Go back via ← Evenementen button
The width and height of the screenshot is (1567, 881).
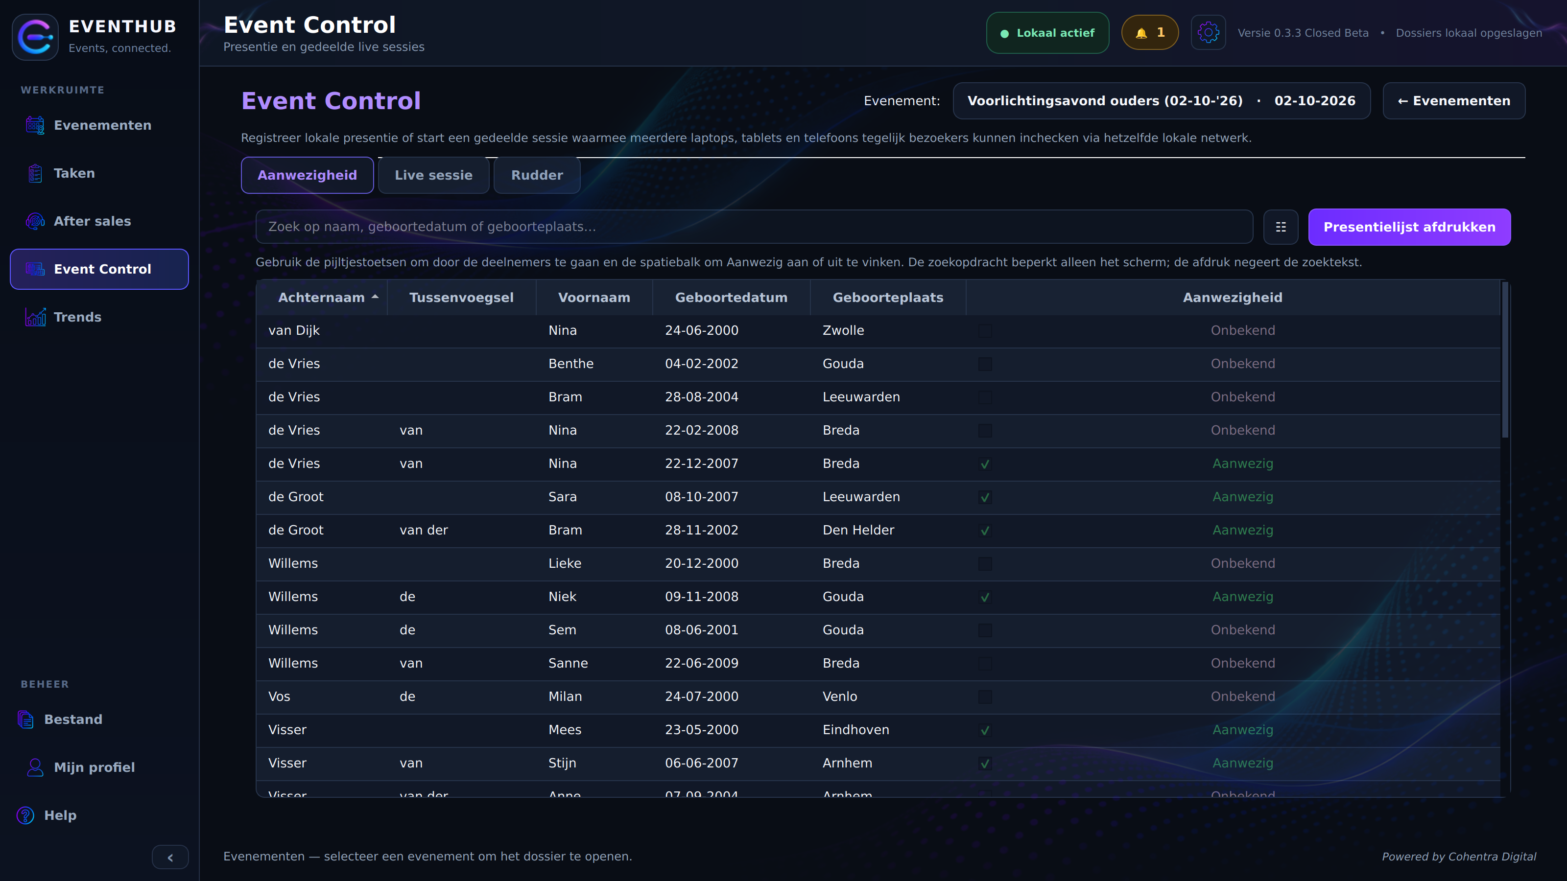[1454, 101]
